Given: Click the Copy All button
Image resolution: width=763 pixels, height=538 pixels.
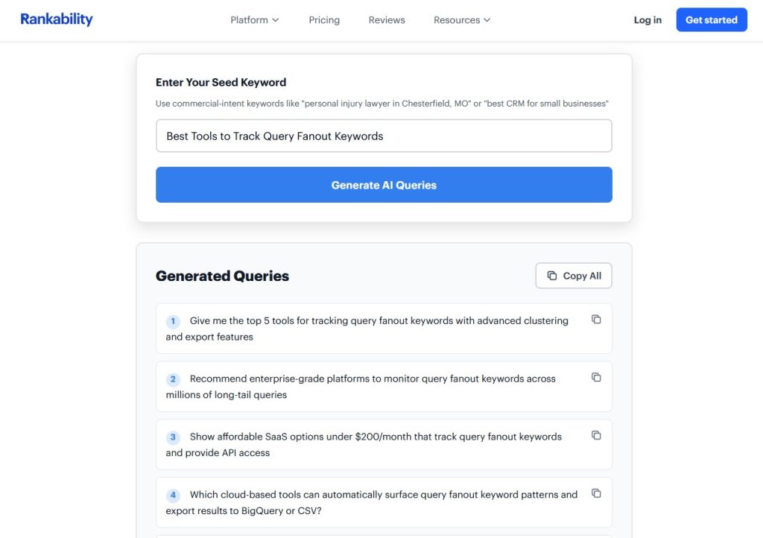Looking at the screenshot, I should [574, 276].
